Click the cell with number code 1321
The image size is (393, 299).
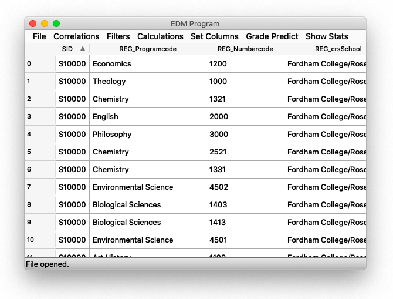tap(245, 99)
